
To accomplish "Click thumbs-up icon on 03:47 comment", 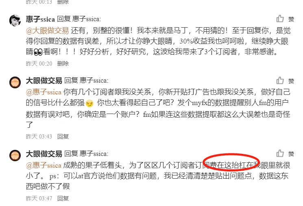I will click(280, 153).
